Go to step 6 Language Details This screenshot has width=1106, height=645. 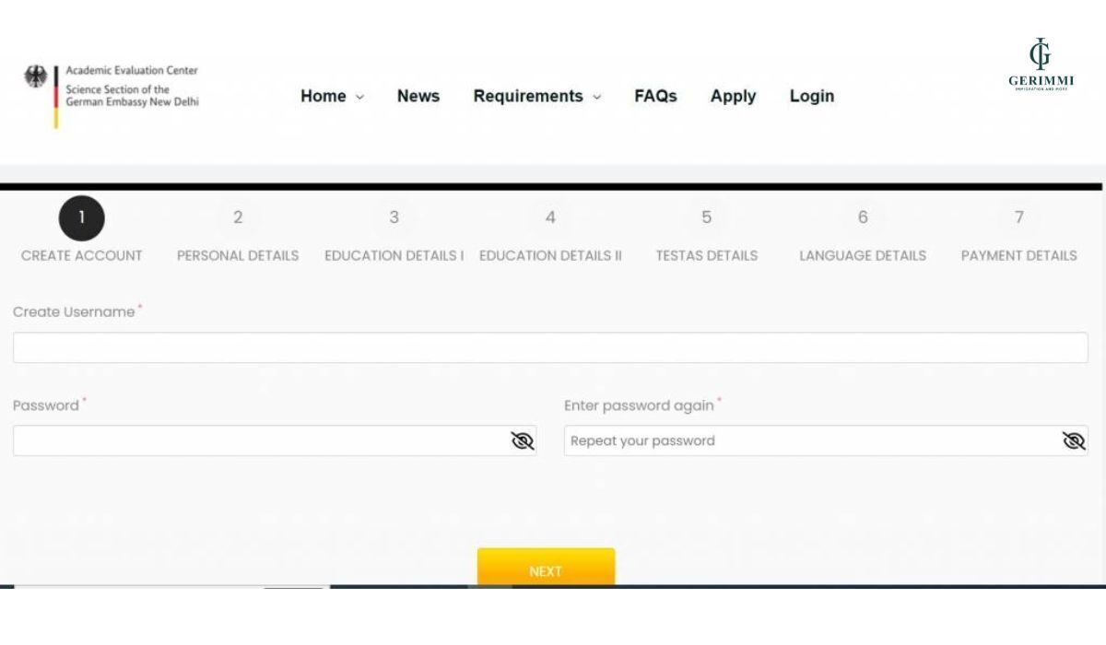(863, 218)
